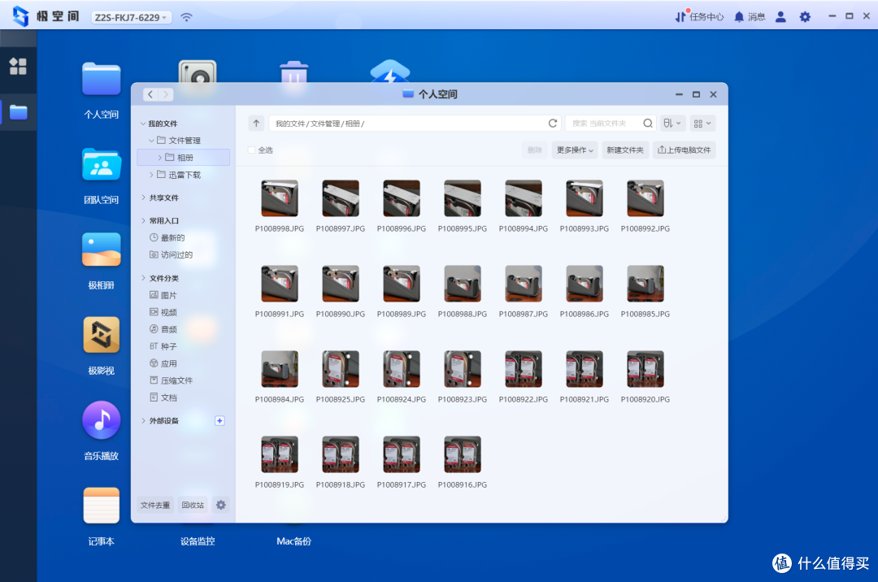The image size is (878, 582).
Task: Click the 上传电脑文件 button
Action: (x=685, y=150)
